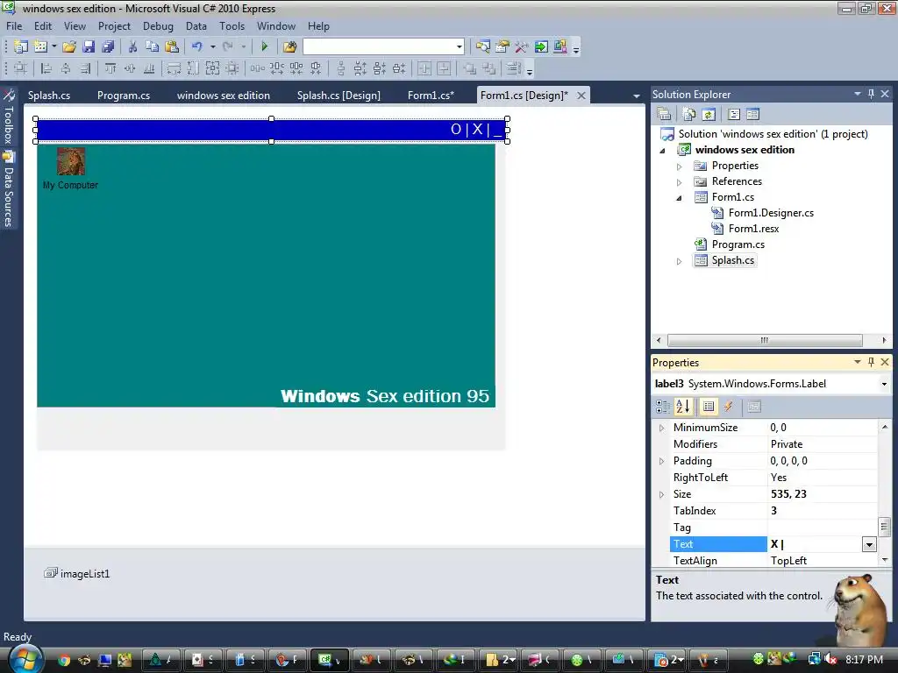The image size is (898, 673).
Task: Select the My Computer picture on the form
Action: pos(71,161)
